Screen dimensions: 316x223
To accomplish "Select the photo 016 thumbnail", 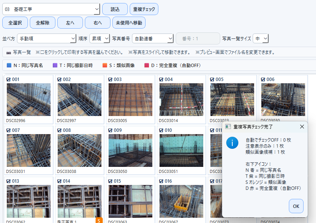I will click(x=181, y=201).
